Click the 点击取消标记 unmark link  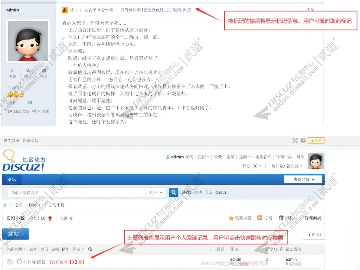[x=177, y=10]
